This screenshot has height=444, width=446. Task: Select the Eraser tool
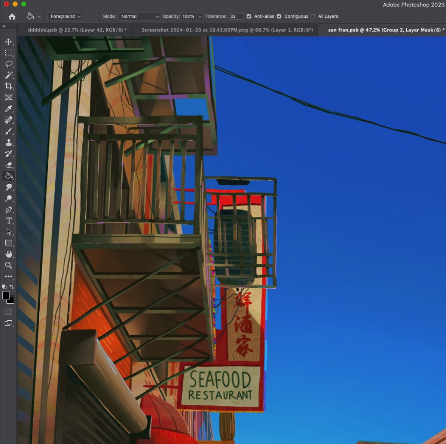click(9, 165)
